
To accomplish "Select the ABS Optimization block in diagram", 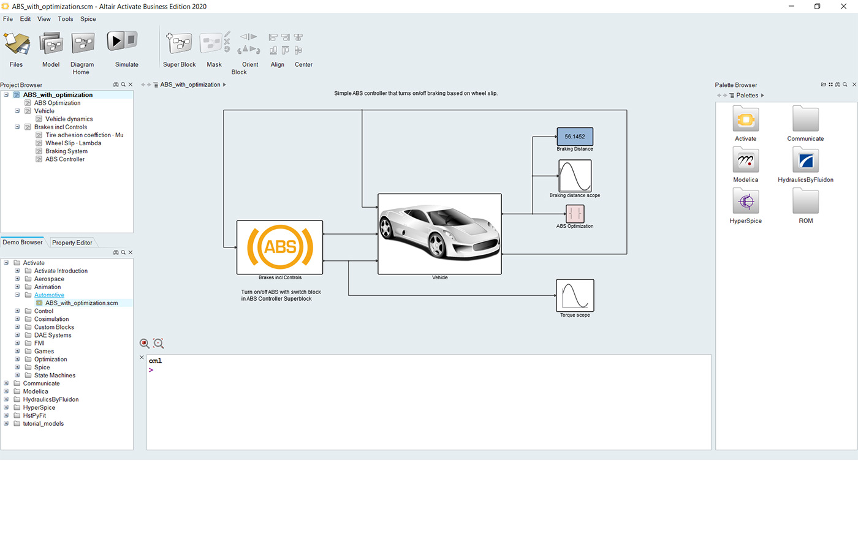I will point(575,214).
